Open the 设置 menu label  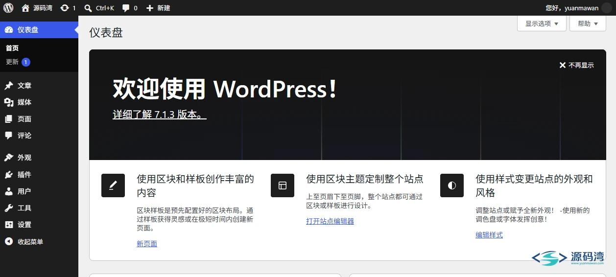coord(24,225)
